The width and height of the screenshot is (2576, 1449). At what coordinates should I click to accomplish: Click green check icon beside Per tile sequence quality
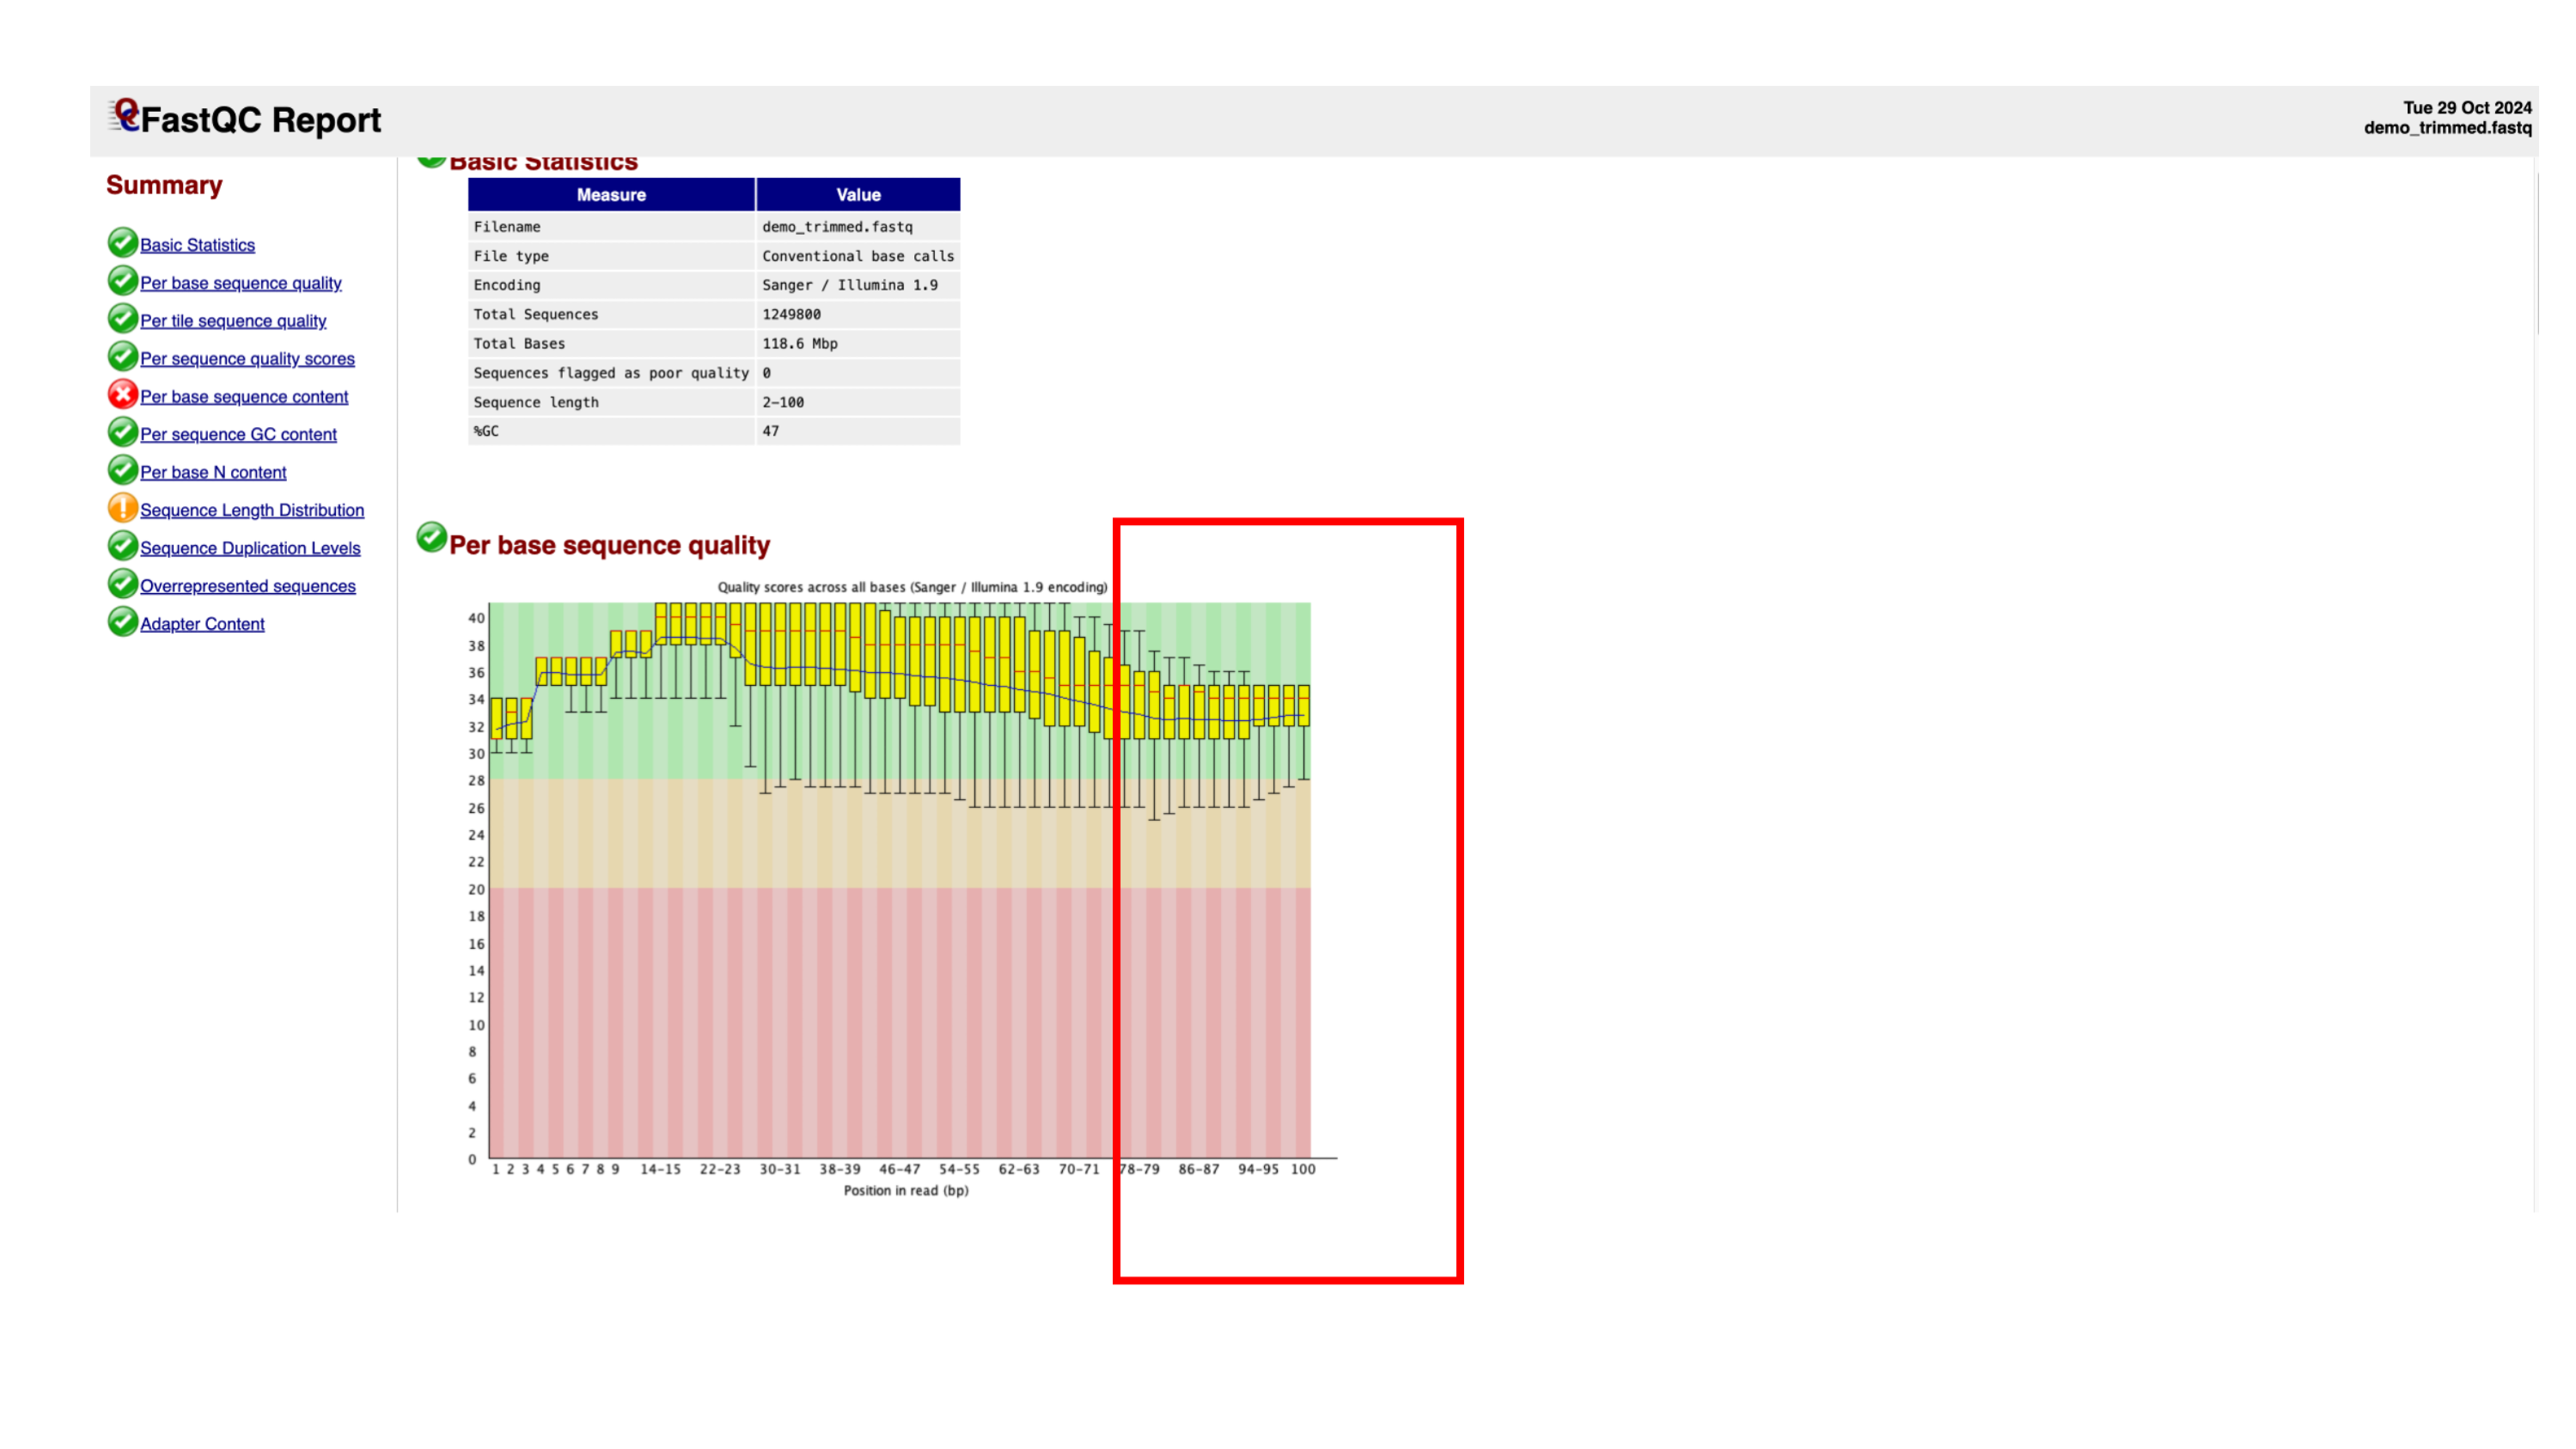pyautogui.click(x=122, y=319)
